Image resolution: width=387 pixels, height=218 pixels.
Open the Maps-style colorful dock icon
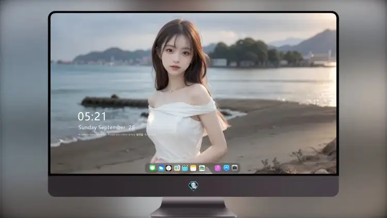tap(202, 168)
